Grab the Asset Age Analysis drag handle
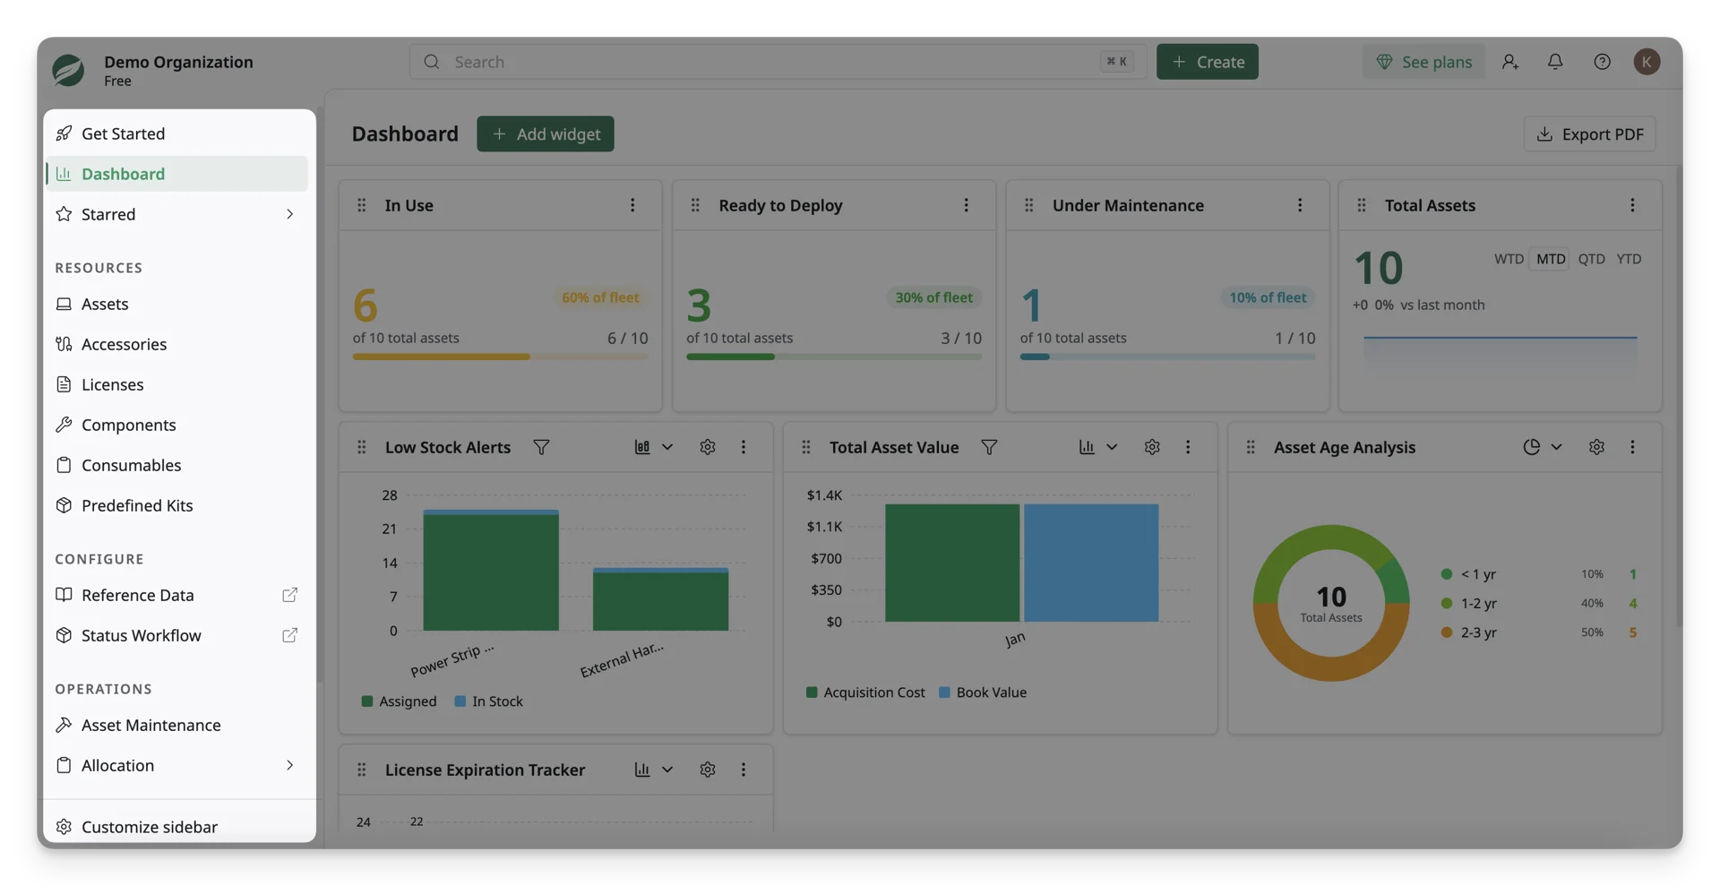Screen dimensions: 1720x886 click(x=1251, y=447)
